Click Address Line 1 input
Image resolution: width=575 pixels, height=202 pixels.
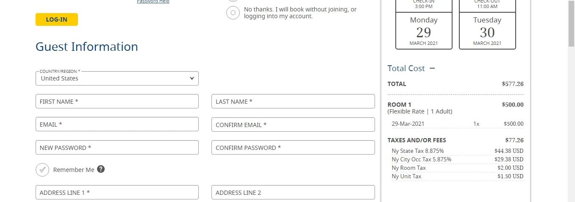point(117,192)
